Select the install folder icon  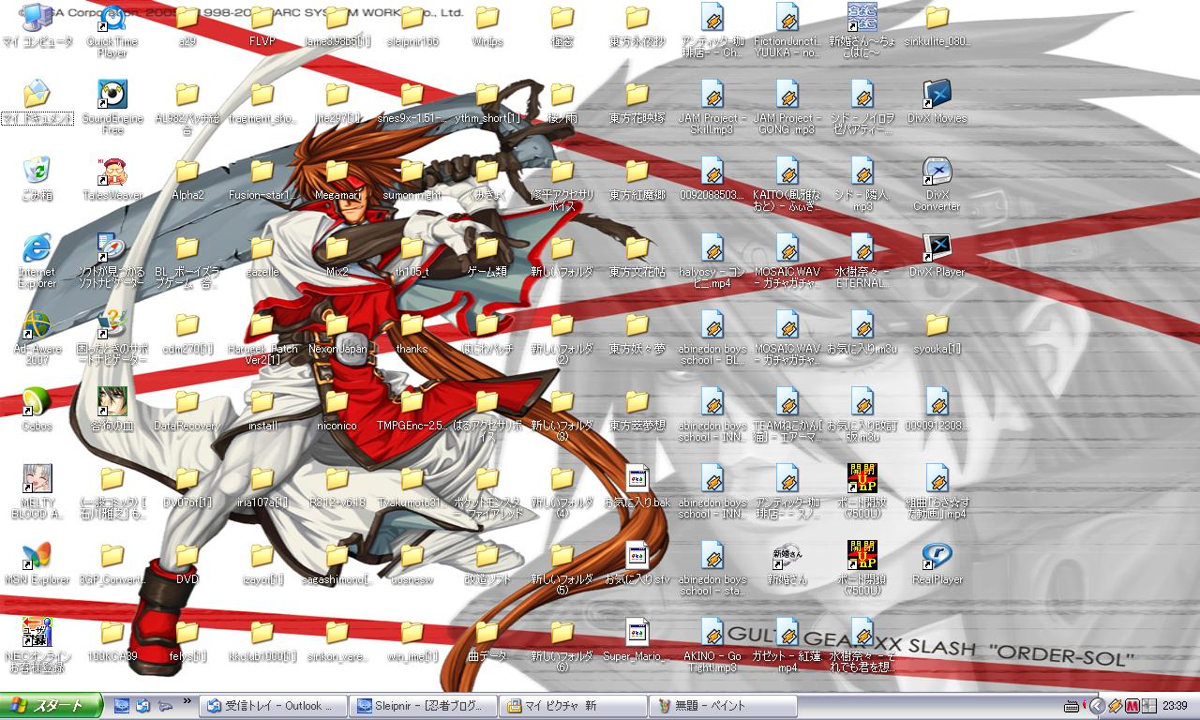point(262,412)
